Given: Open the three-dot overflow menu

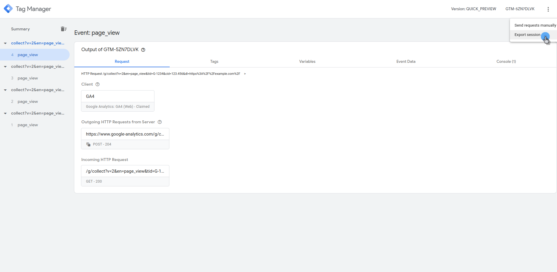Looking at the screenshot, I should 548,9.
